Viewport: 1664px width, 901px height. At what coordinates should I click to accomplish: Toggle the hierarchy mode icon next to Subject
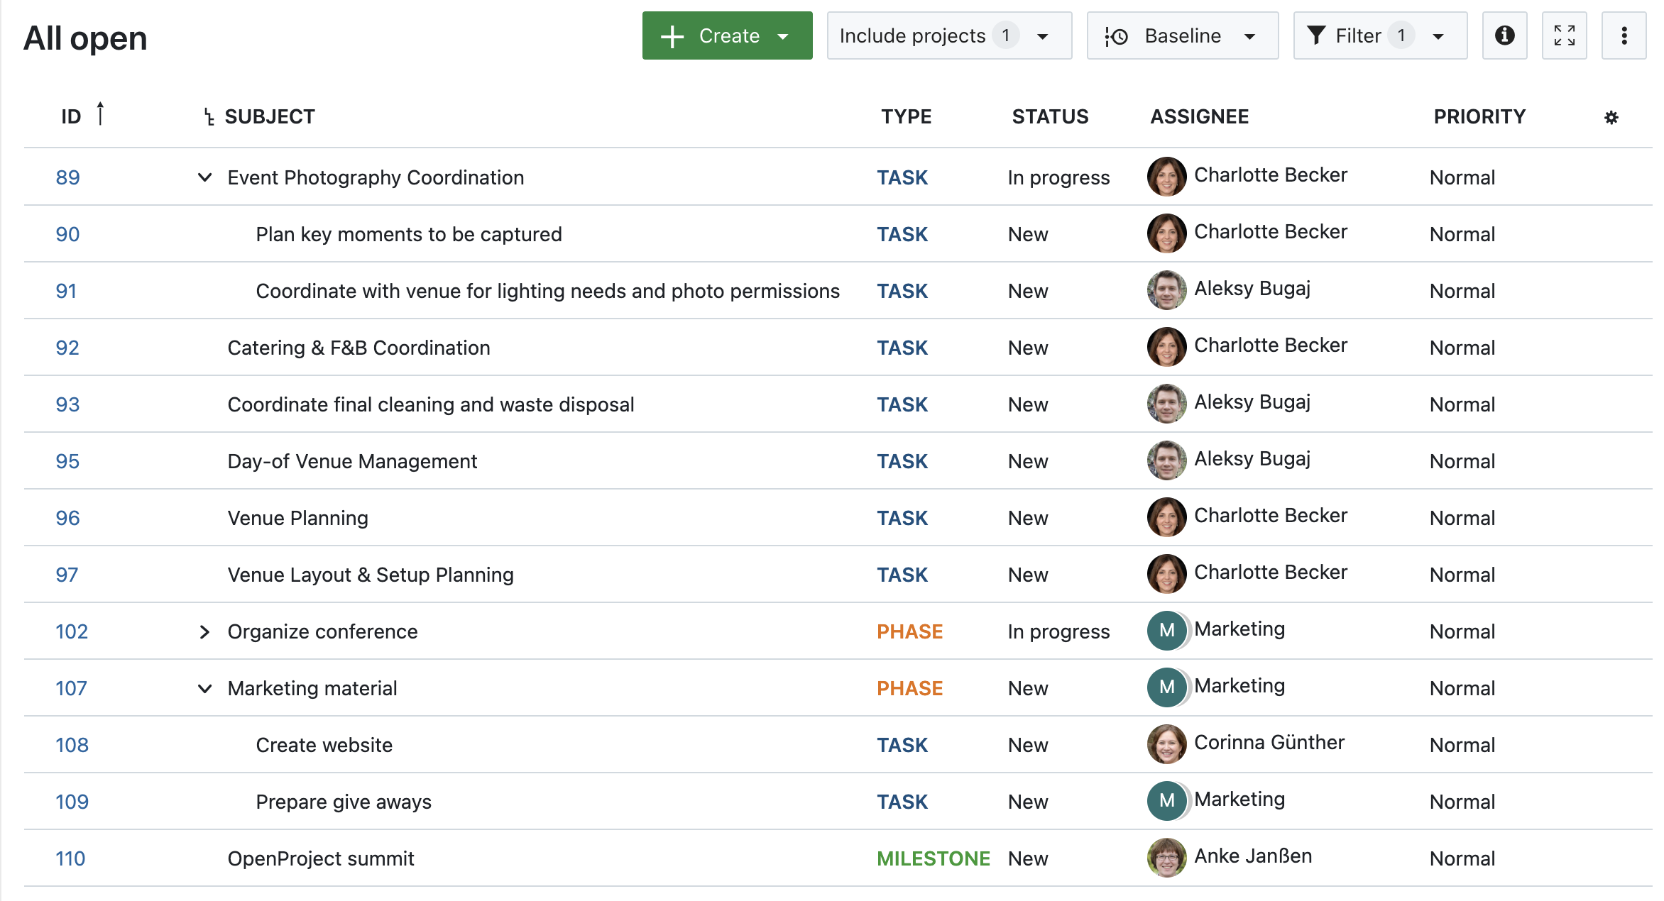(x=207, y=116)
